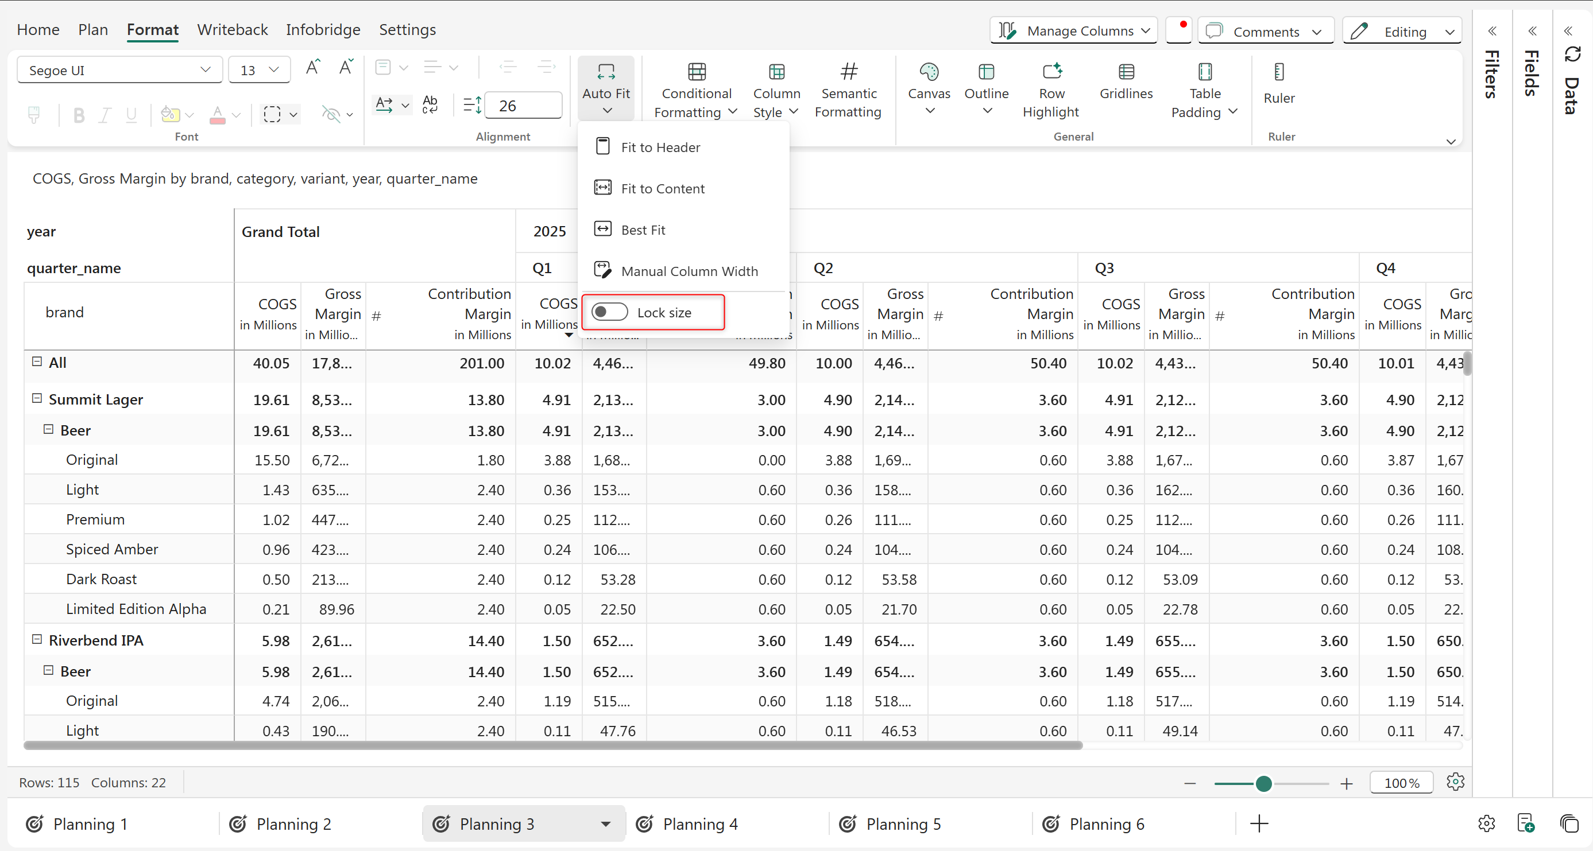This screenshot has height=851, width=1593.
Task: Click the Gridlines icon
Action: (1126, 72)
